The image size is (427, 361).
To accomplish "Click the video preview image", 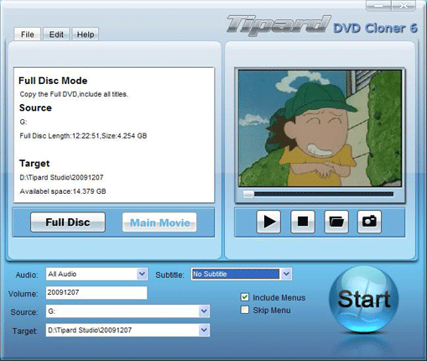I will 320,128.
